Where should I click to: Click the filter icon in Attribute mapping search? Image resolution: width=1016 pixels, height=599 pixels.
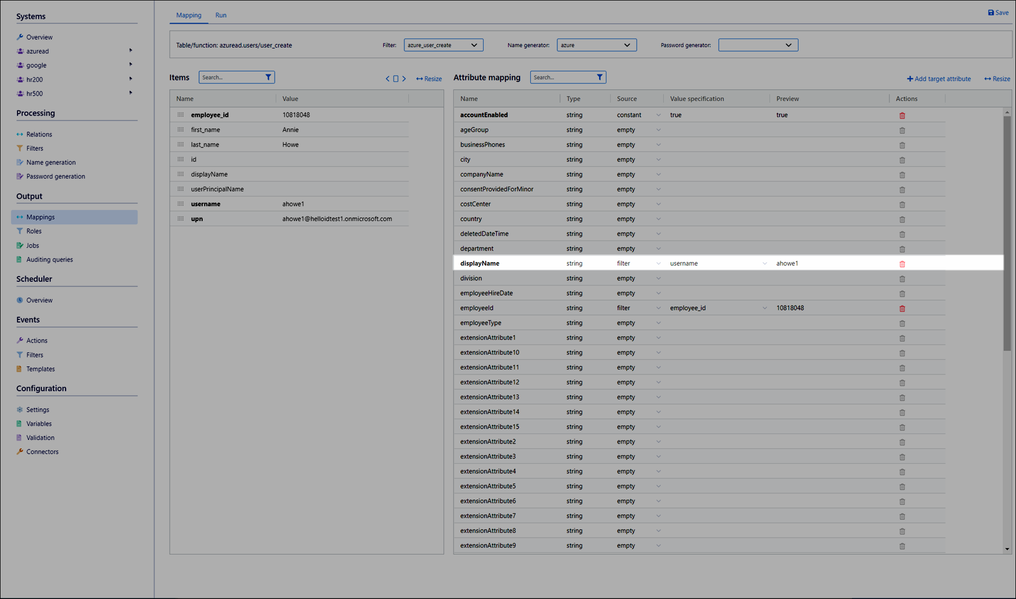coord(600,77)
